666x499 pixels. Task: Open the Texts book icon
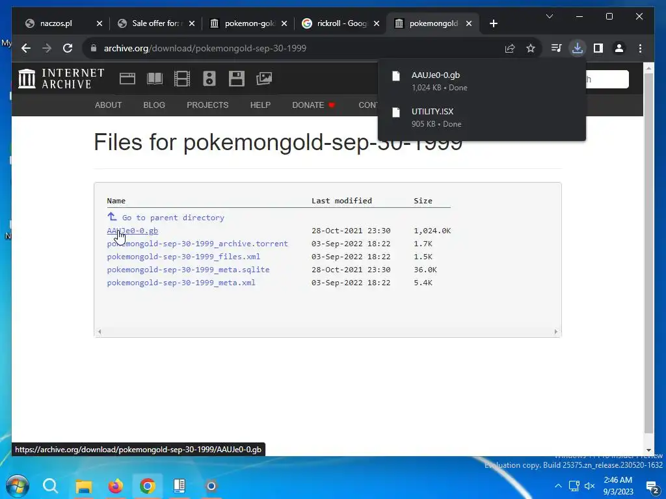click(x=155, y=79)
